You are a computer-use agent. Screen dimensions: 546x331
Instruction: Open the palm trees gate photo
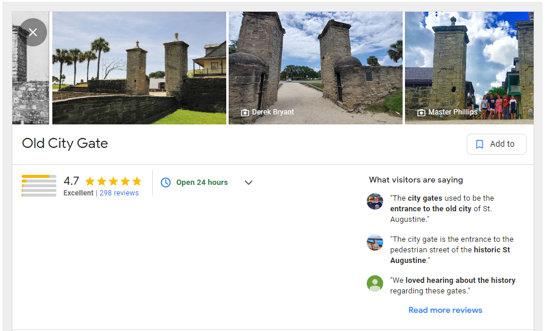139,68
